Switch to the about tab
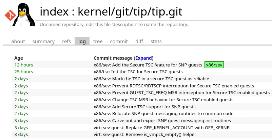Viewport: 272px width, 139px height. [x=18, y=41]
